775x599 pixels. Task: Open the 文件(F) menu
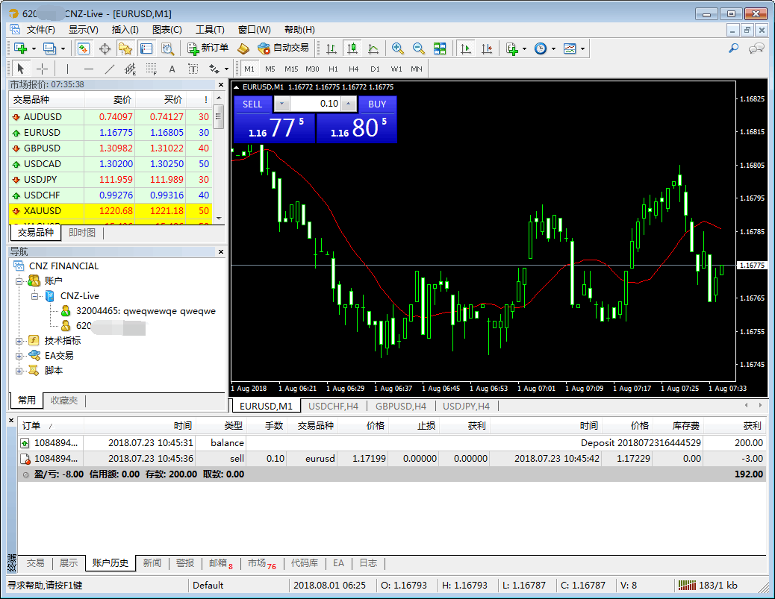click(x=40, y=30)
